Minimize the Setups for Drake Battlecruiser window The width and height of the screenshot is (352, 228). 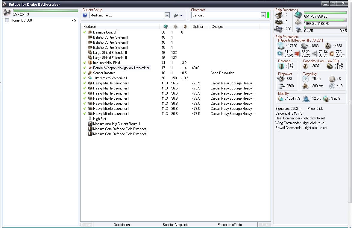point(325,3)
